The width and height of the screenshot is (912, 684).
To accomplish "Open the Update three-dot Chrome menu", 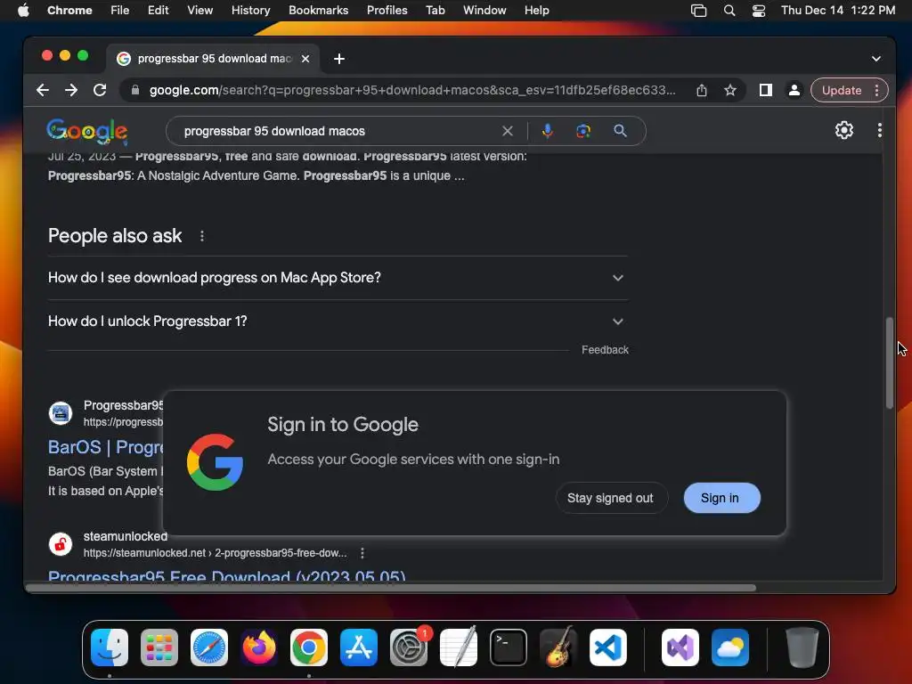I will tap(876, 90).
